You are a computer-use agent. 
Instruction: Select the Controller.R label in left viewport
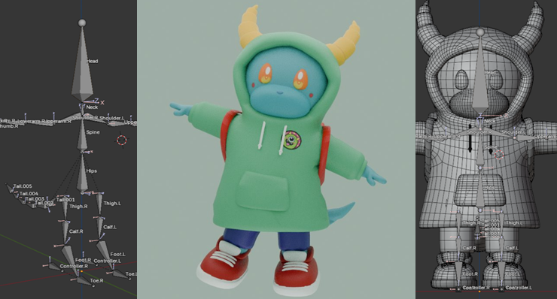pos(74,266)
